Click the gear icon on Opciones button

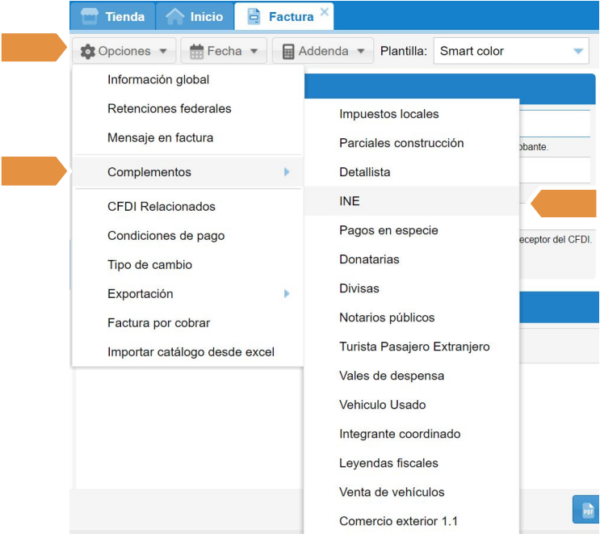(87, 52)
